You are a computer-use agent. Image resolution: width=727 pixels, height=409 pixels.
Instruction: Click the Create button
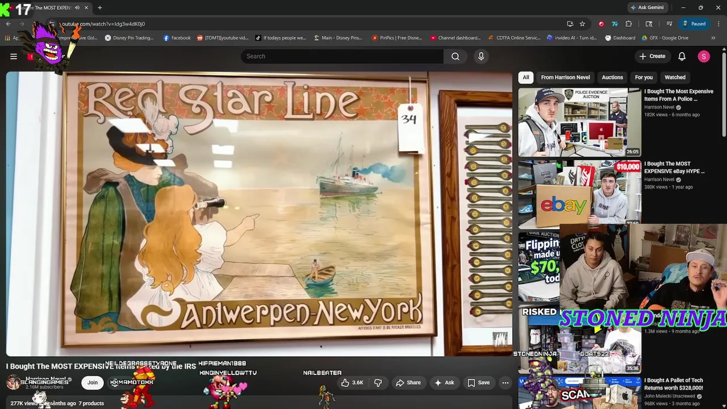click(x=651, y=56)
